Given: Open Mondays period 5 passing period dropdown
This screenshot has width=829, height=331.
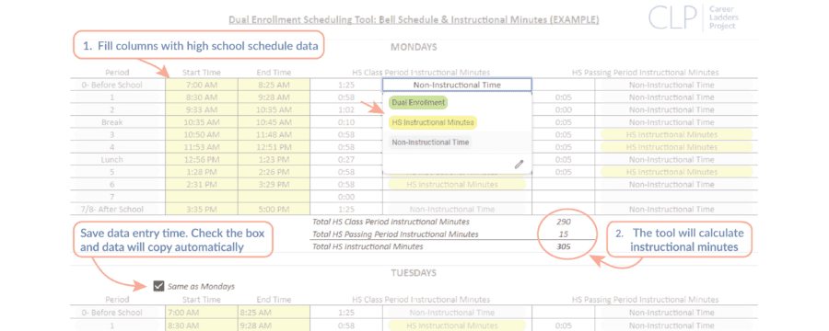Looking at the screenshot, I should pyautogui.click(x=676, y=172).
